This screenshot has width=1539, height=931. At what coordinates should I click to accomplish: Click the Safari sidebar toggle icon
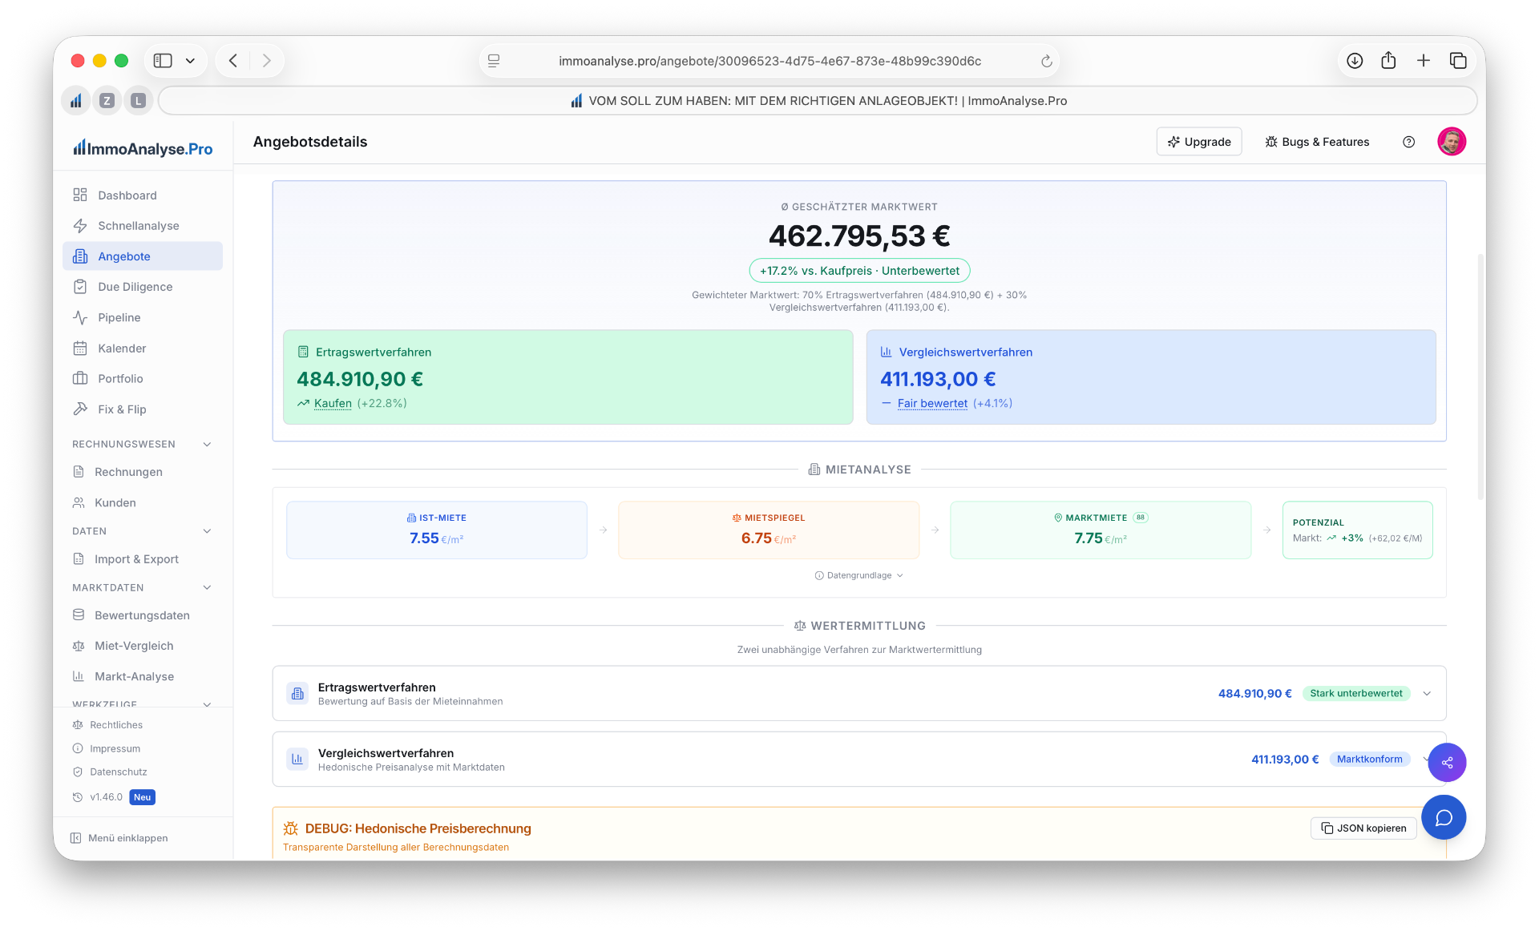pos(163,61)
